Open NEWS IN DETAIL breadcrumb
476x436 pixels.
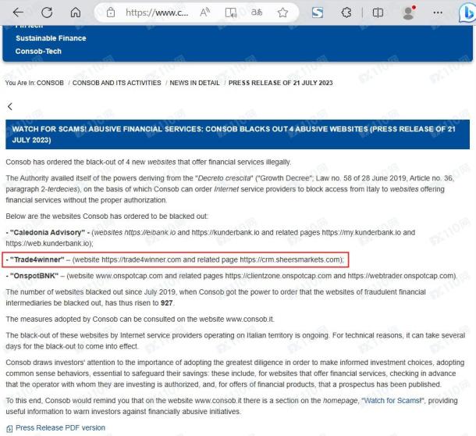click(194, 83)
